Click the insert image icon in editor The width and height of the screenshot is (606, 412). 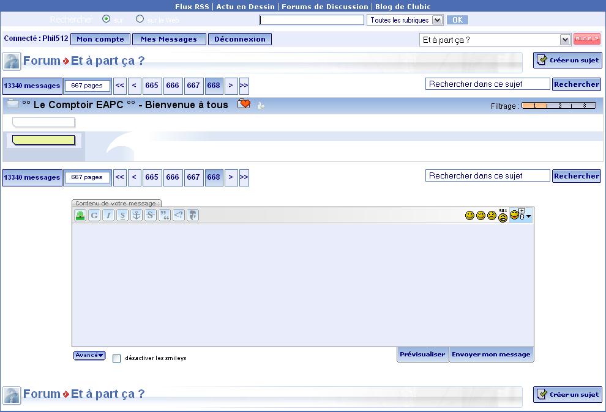coord(80,215)
